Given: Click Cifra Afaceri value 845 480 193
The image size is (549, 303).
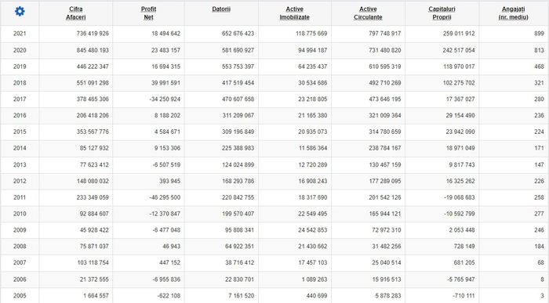Looking at the screenshot, I should (93, 50).
